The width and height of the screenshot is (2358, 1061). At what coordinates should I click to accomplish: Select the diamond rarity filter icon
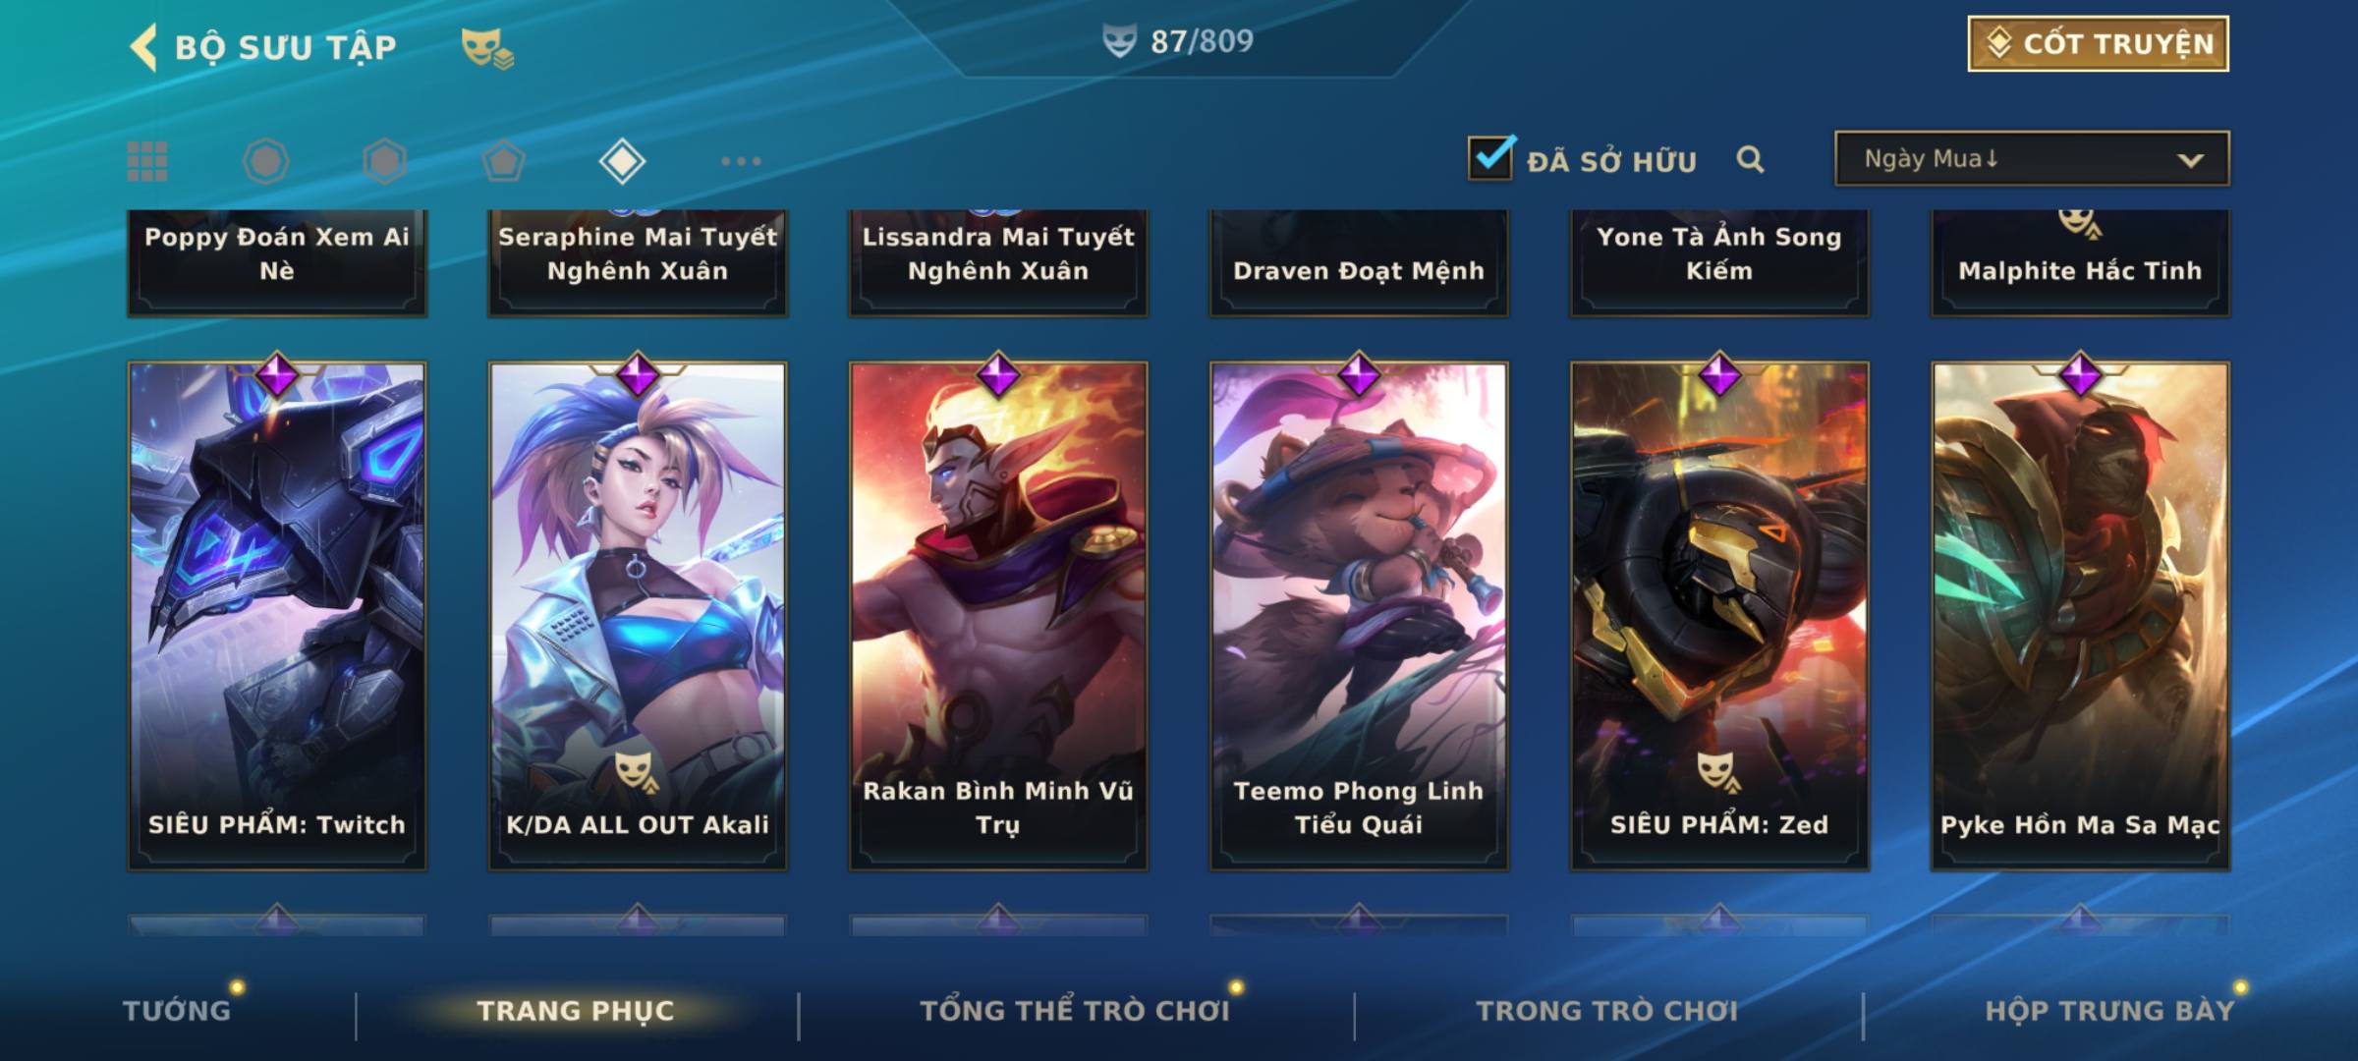pos(622,161)
